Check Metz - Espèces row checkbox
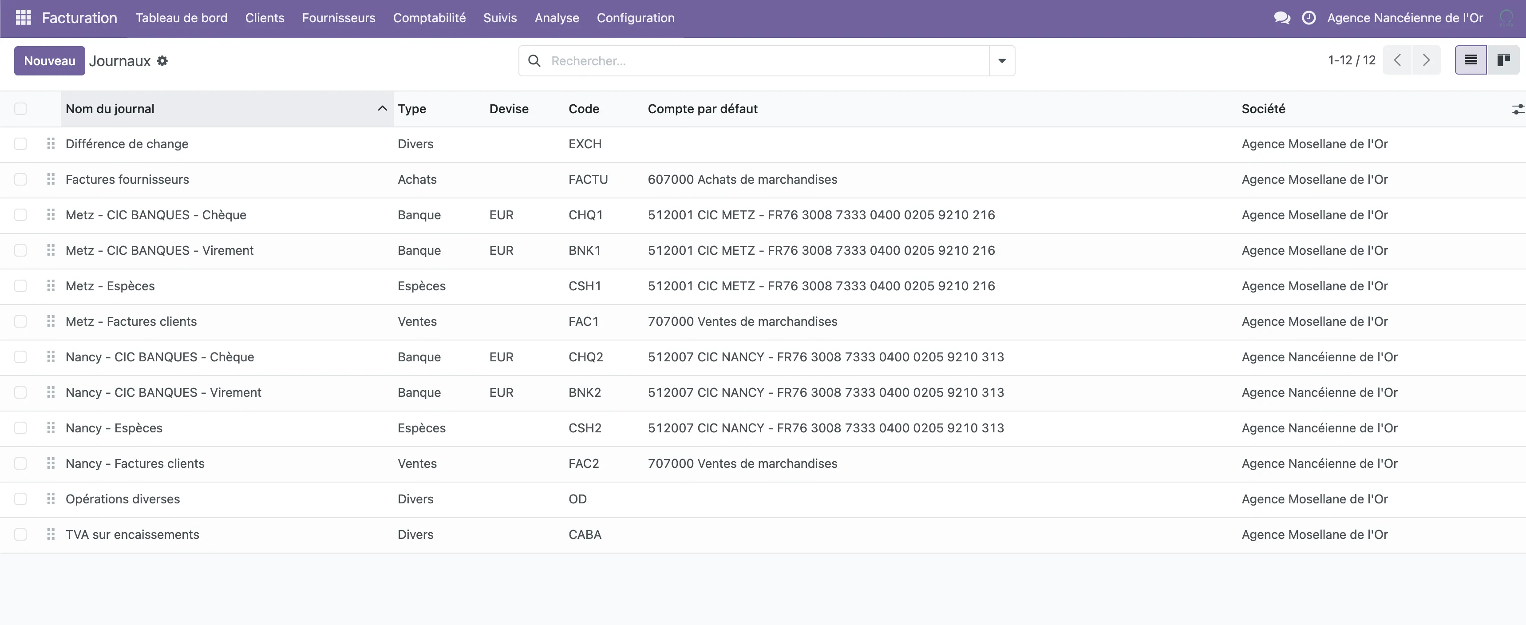The width and height of the screenshot is (1526, 625). click(21, 286)
